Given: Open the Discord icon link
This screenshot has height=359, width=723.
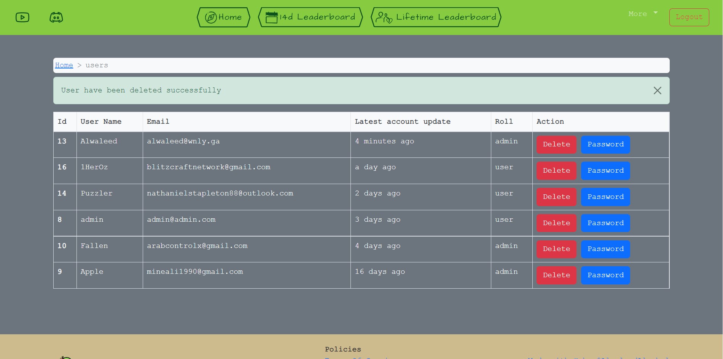Looking at the screenshot, I should (56, 17).
